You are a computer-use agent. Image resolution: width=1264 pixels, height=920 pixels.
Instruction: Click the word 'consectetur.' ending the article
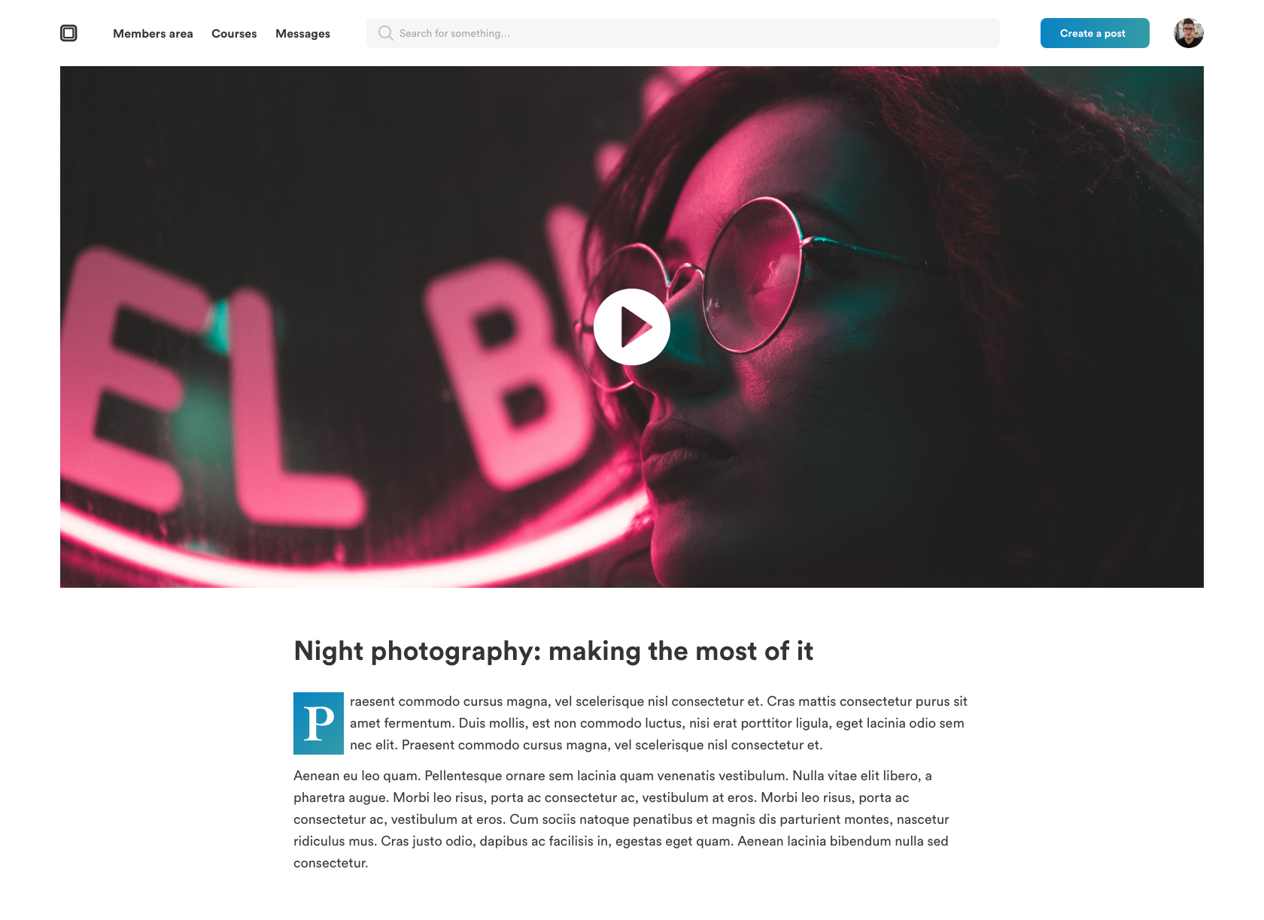(x=331, y=863)
